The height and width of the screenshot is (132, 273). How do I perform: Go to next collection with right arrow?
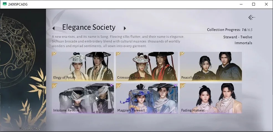point(125,28)
